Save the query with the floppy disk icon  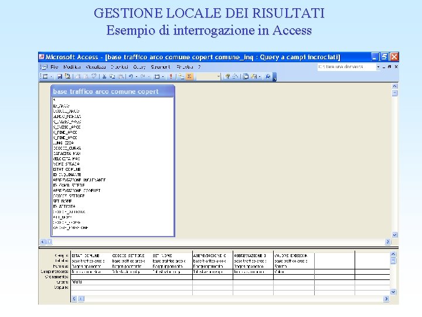(60, 76)
